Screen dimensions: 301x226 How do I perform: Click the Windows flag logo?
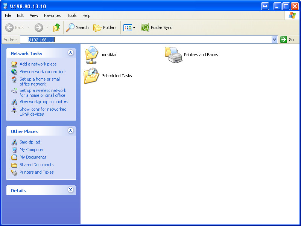tap(292, 15)
